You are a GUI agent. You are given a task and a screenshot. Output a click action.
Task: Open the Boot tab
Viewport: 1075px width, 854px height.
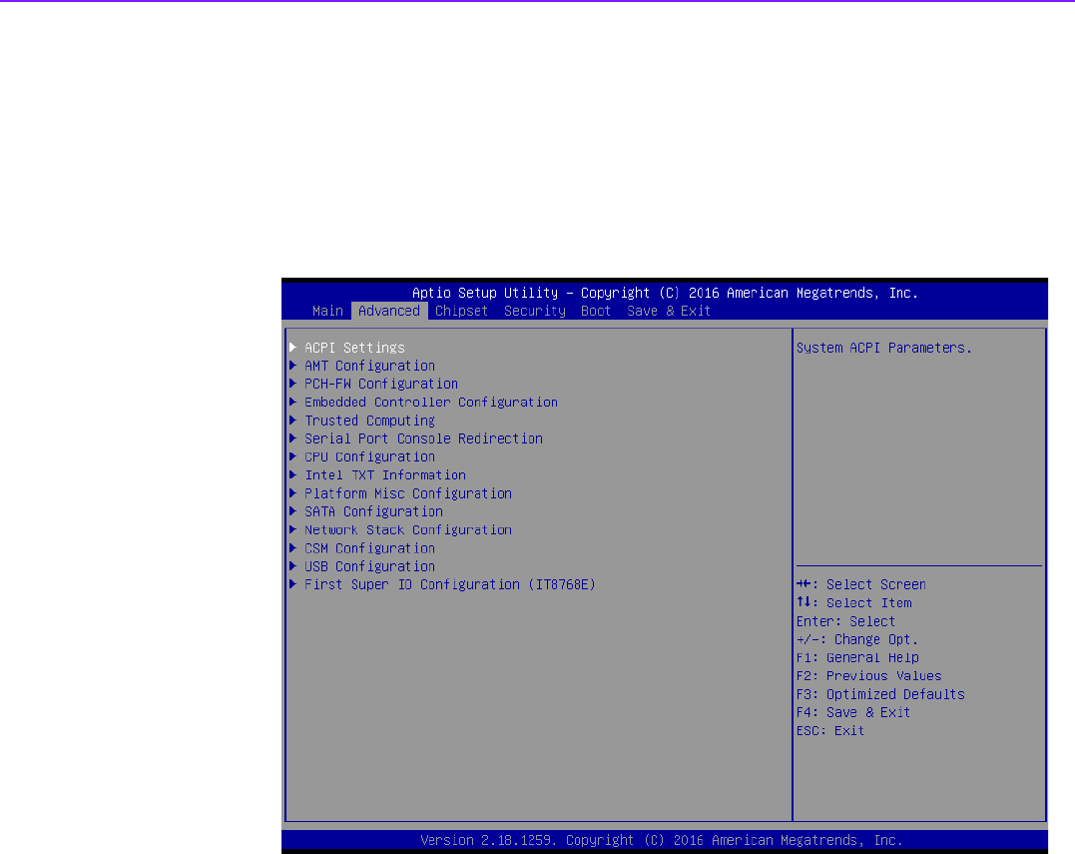pyautogui.click(x=596, y=311)
